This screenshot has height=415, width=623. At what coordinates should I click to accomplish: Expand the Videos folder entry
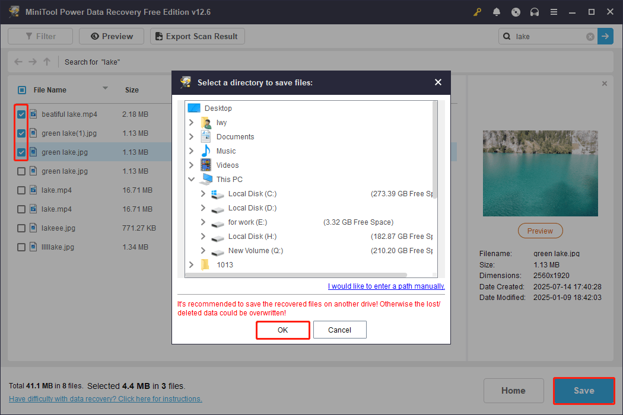click(191, 165)
